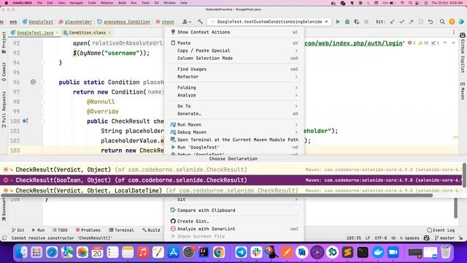Expand the Folding submenu

tap(234, 88)
